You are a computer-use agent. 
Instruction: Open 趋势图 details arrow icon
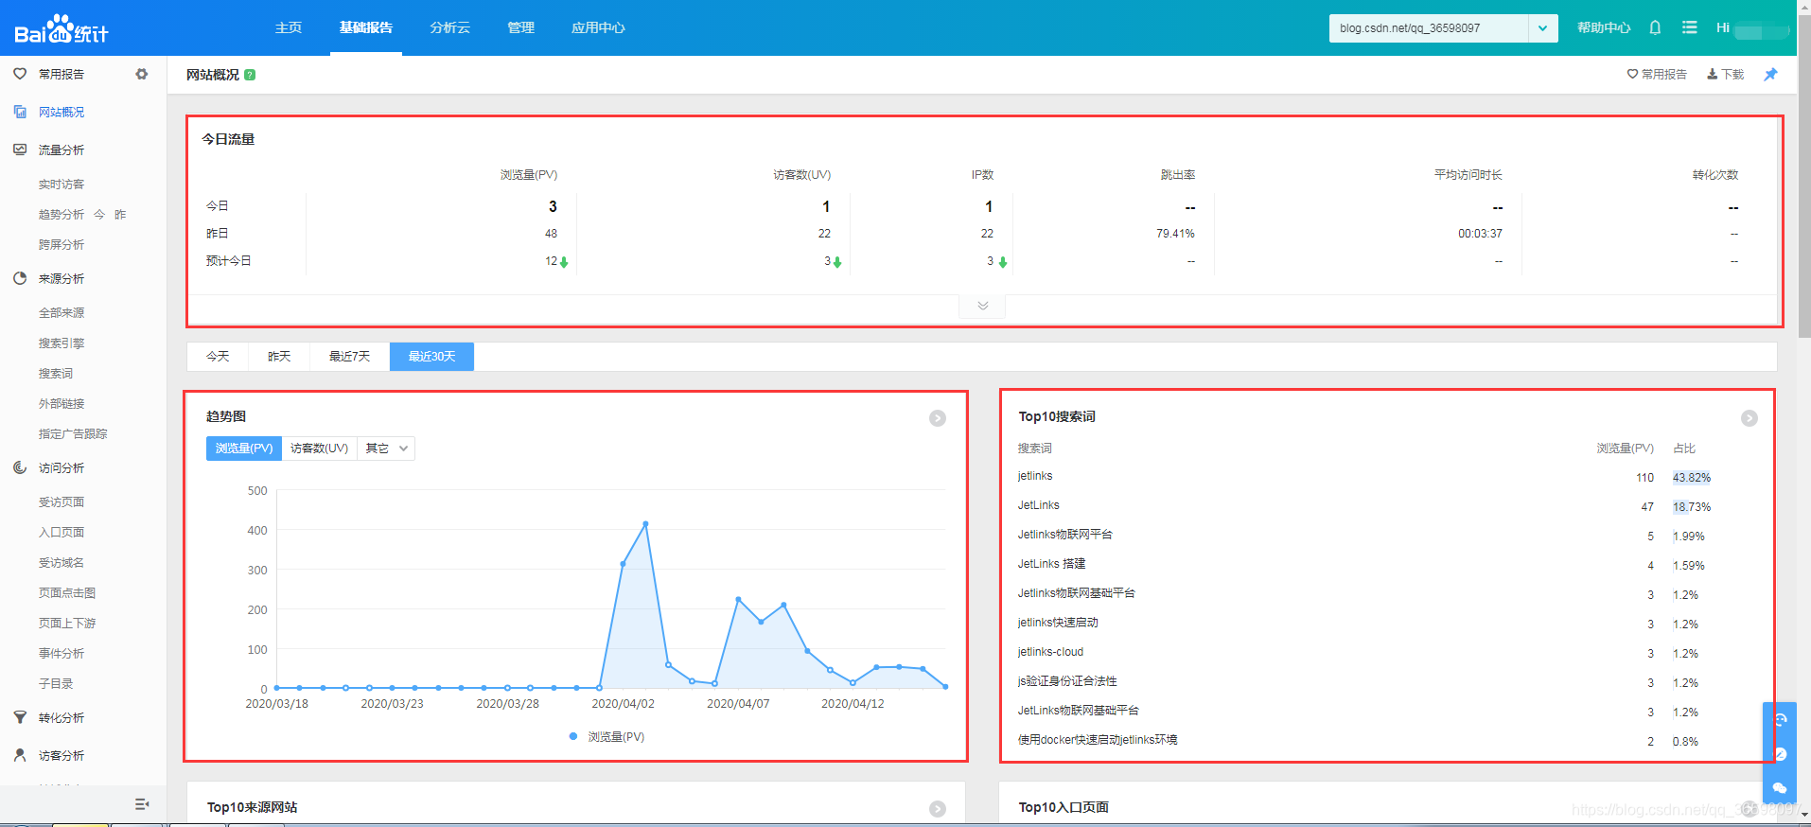tap(938, 418)
